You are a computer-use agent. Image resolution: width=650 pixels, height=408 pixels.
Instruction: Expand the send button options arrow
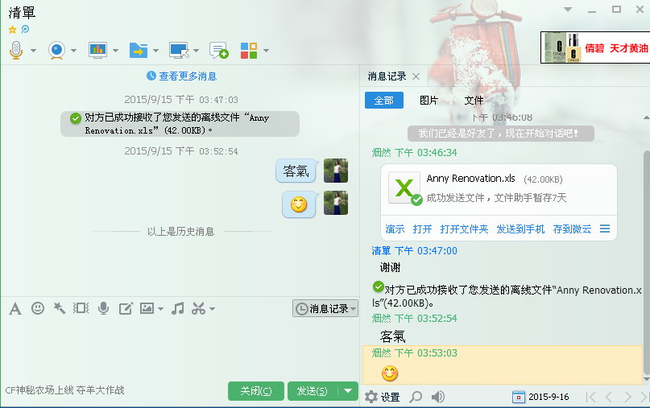[348, 391]
